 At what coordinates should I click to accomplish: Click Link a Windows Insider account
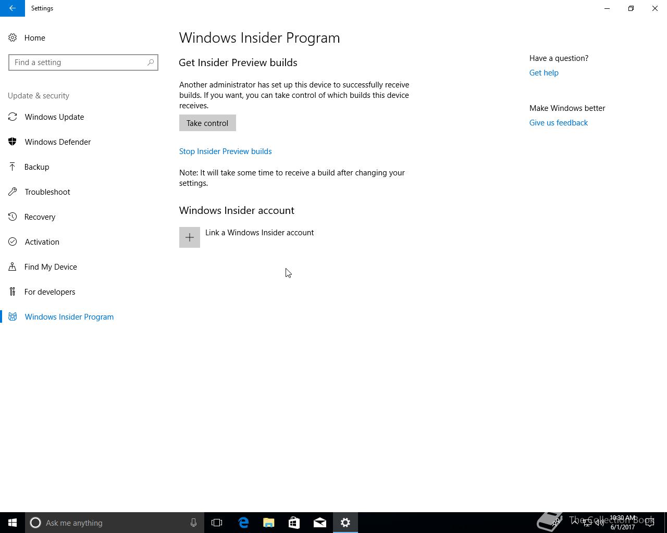[x=260, y=233]
